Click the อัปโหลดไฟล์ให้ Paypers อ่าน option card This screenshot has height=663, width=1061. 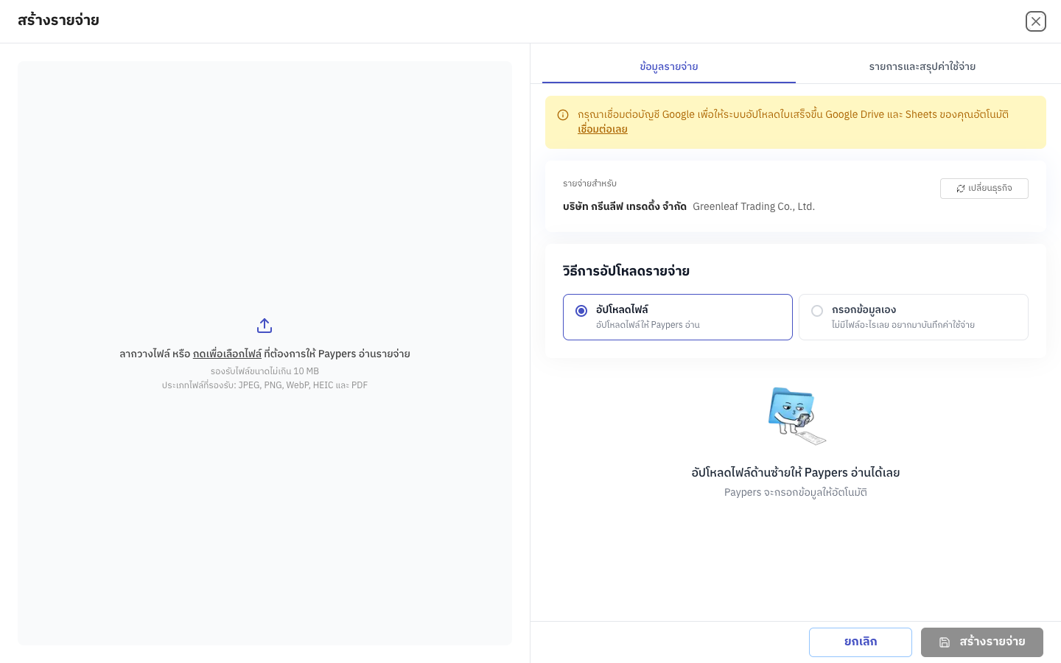678,318
